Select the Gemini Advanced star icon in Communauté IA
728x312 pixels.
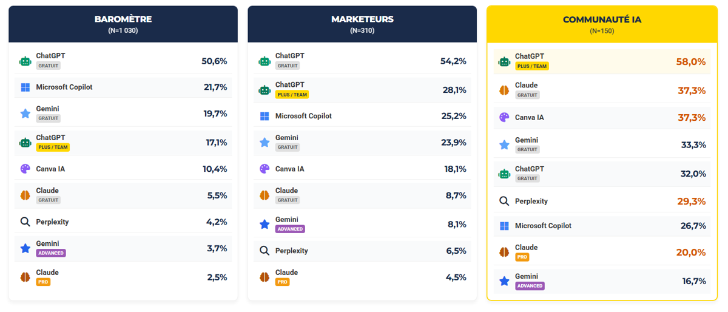click(x=504, y=281)
